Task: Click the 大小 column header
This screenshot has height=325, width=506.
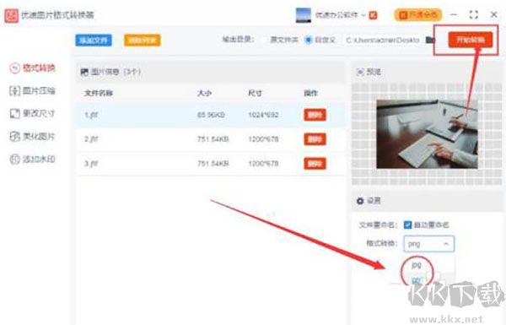Action: [204, 93]
